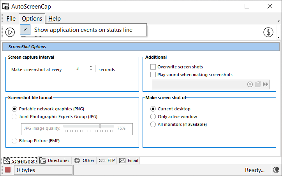Image resolution: width=282 pixels, height=176 pixels.
Task: Choose Current desktop capture option
Action: pos(153,109)
